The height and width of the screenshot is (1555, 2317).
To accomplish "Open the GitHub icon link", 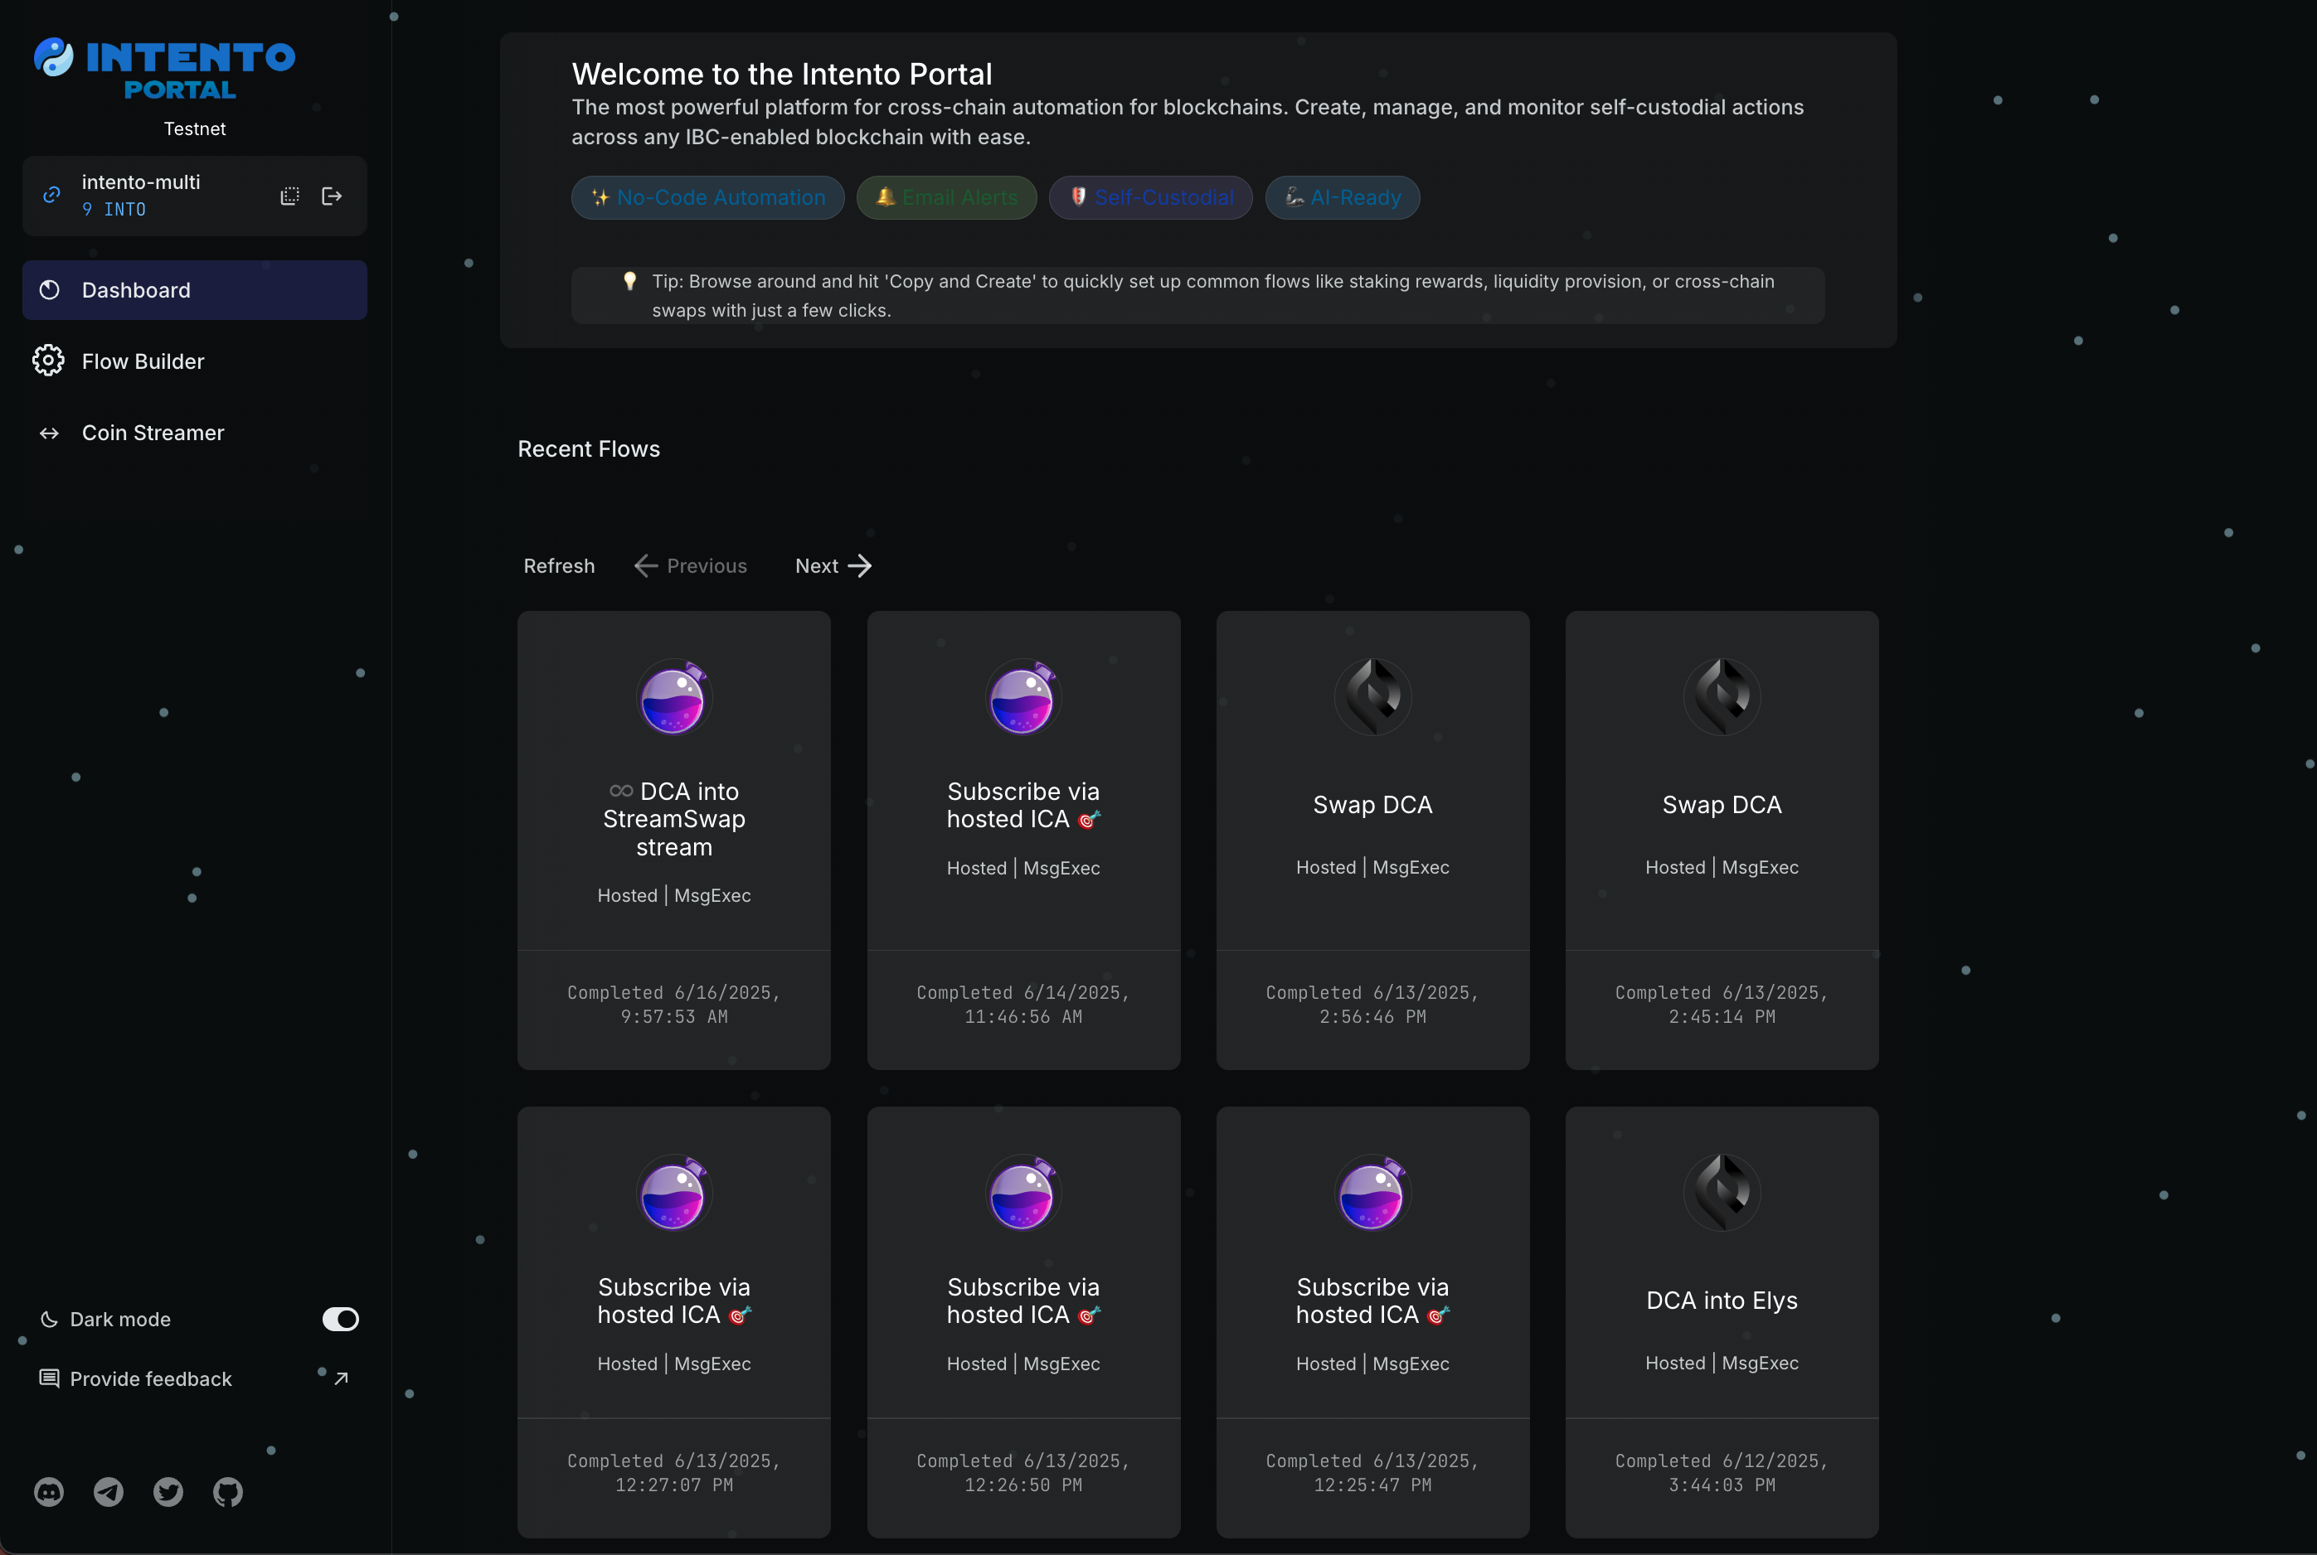I will point(228,1493).
